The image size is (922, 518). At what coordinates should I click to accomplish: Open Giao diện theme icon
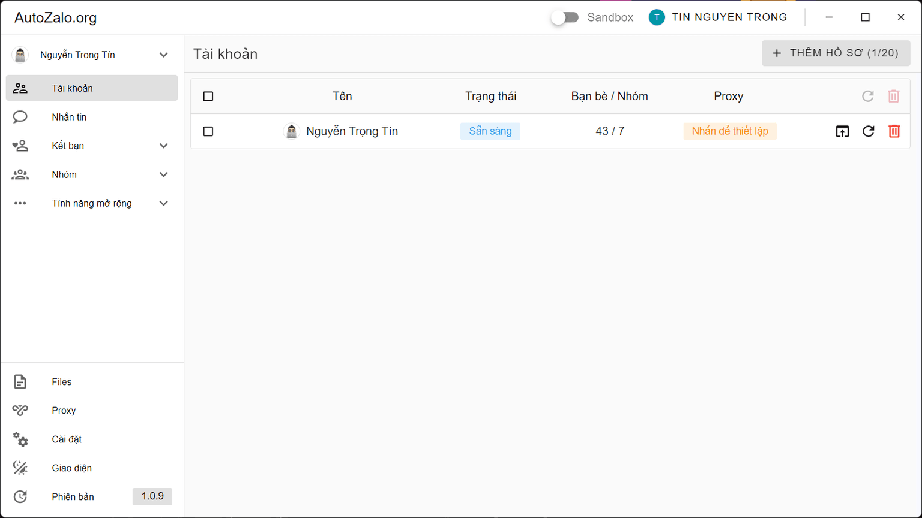(20, 468)
